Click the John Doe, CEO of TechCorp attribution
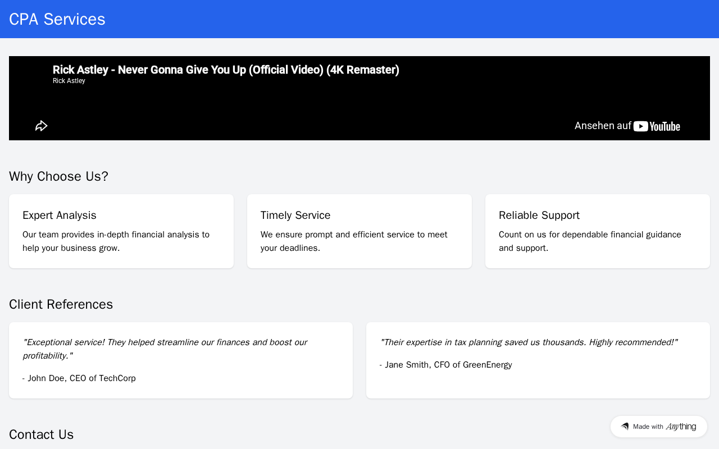Viewport: 719px width, 449px height. pos(79,378)
